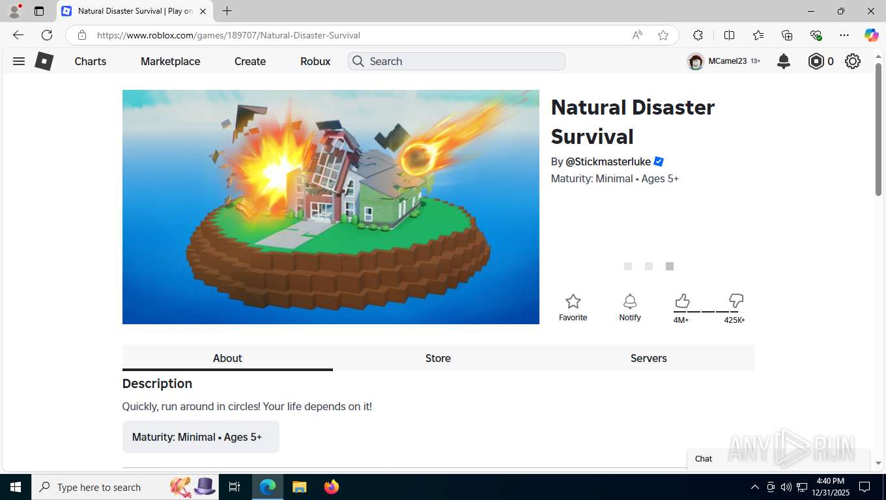Viewport: 886px width, 500px height.
Task: Open the Create page
Action: tap(250, 61)
